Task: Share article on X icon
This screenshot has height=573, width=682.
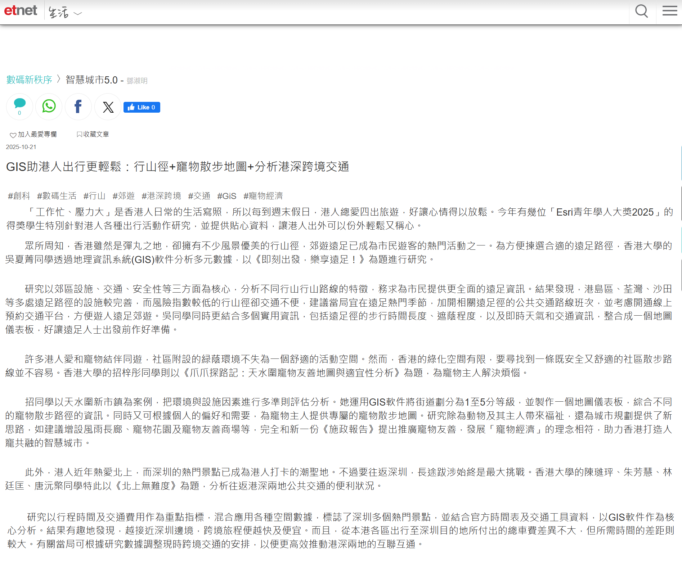Action: coord(108,107)
